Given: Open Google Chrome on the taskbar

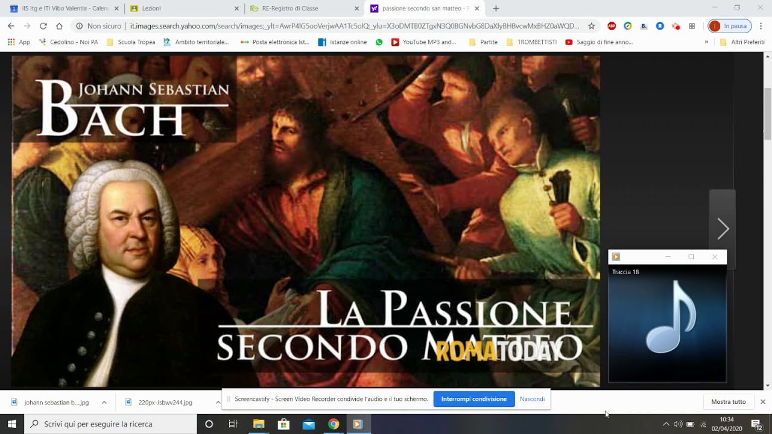Looking at the screenshot, I should coord(334,424).
